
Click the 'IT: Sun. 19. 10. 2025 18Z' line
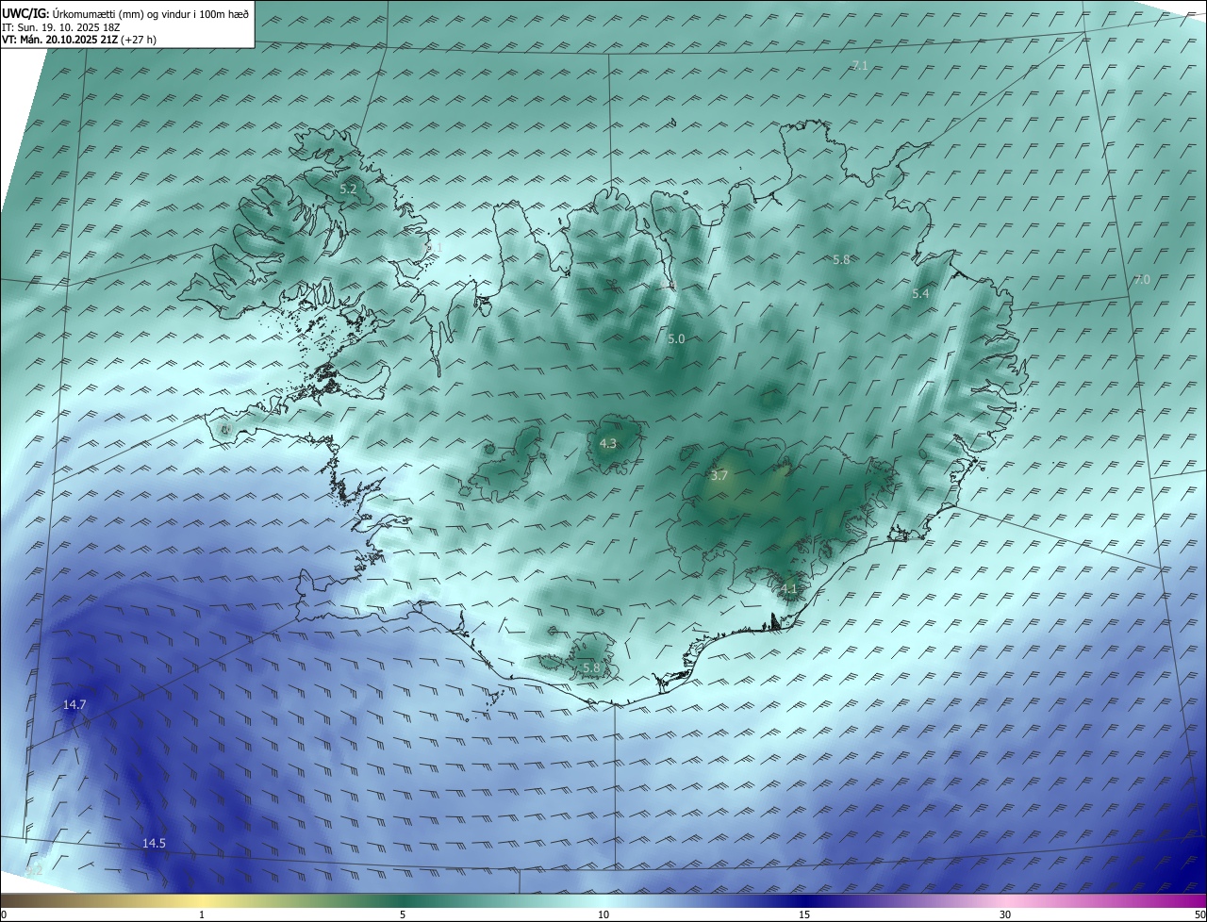tap(63, 27)
